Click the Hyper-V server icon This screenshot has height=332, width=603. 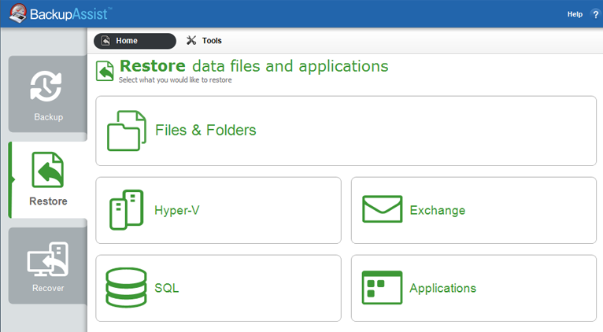click(126, 210)
